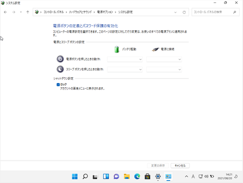Open Microsoft Store from taskbar
Screen dimensions: 243x183
147,176
